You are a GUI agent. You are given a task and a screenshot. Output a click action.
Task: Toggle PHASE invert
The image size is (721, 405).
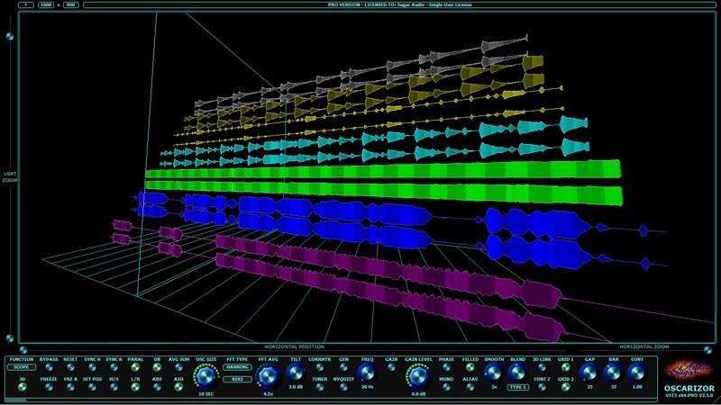(x=446, y=367)
